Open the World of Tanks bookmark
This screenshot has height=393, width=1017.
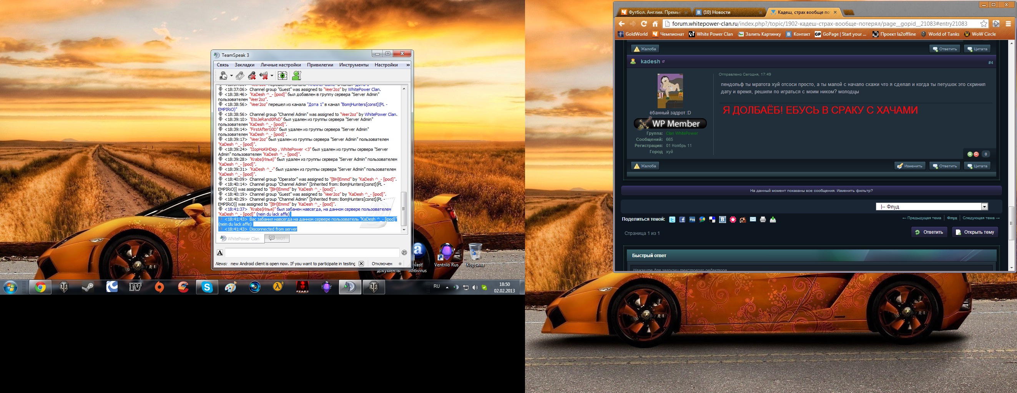[940, 34]
